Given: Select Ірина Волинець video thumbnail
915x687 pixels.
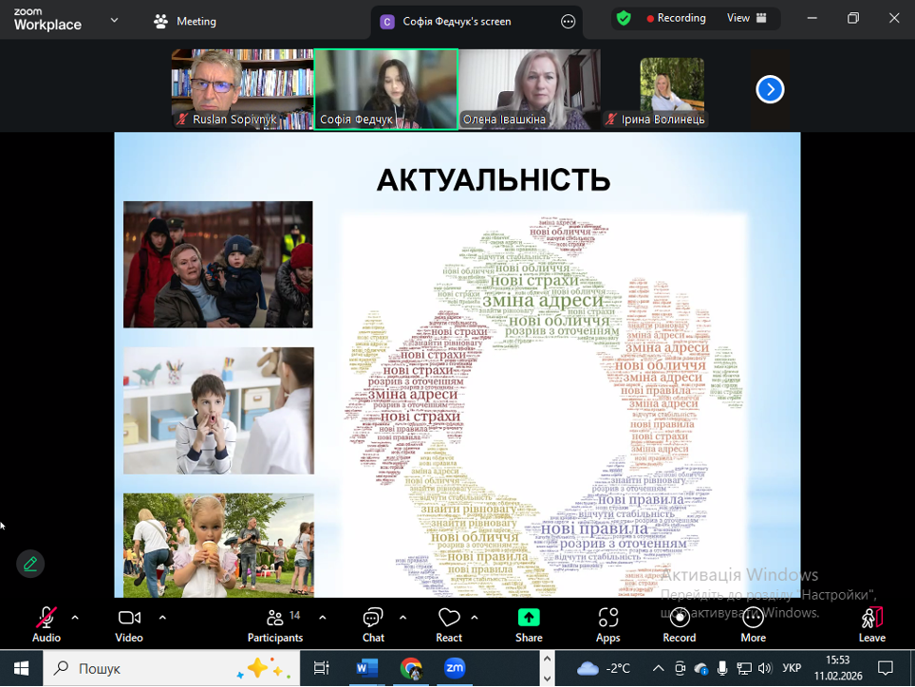Looking at the screenshot, I should [x=672, y=89].
